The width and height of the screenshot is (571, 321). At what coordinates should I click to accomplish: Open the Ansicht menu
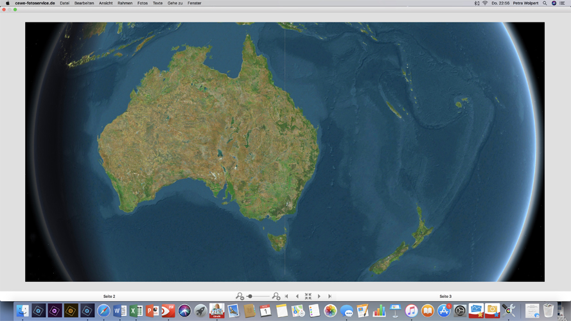click(105, 3)
